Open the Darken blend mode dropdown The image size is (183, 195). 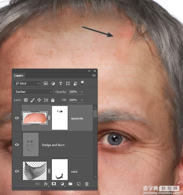click(x=33, y=92)
